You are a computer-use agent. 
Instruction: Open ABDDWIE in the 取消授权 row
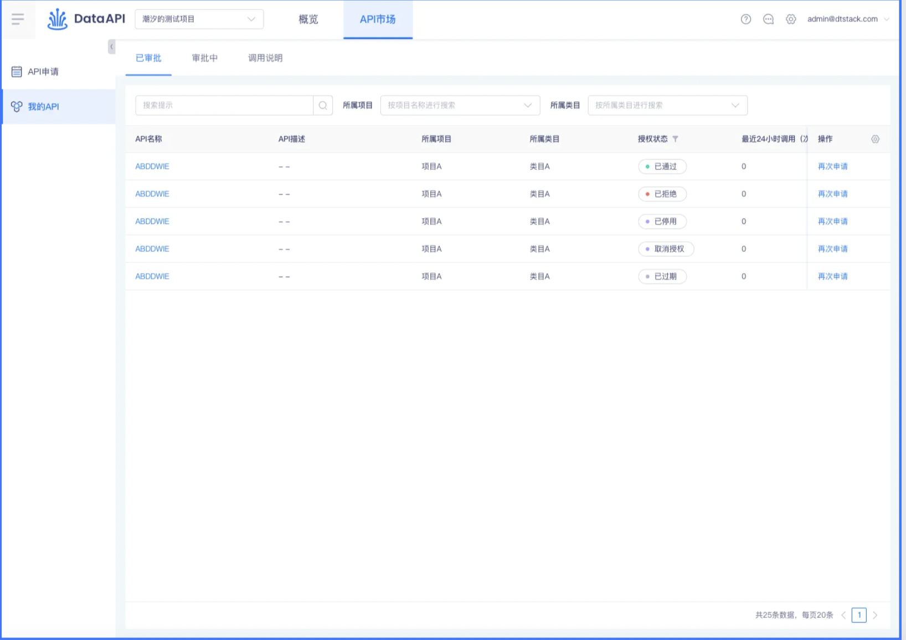click(152, 249)
